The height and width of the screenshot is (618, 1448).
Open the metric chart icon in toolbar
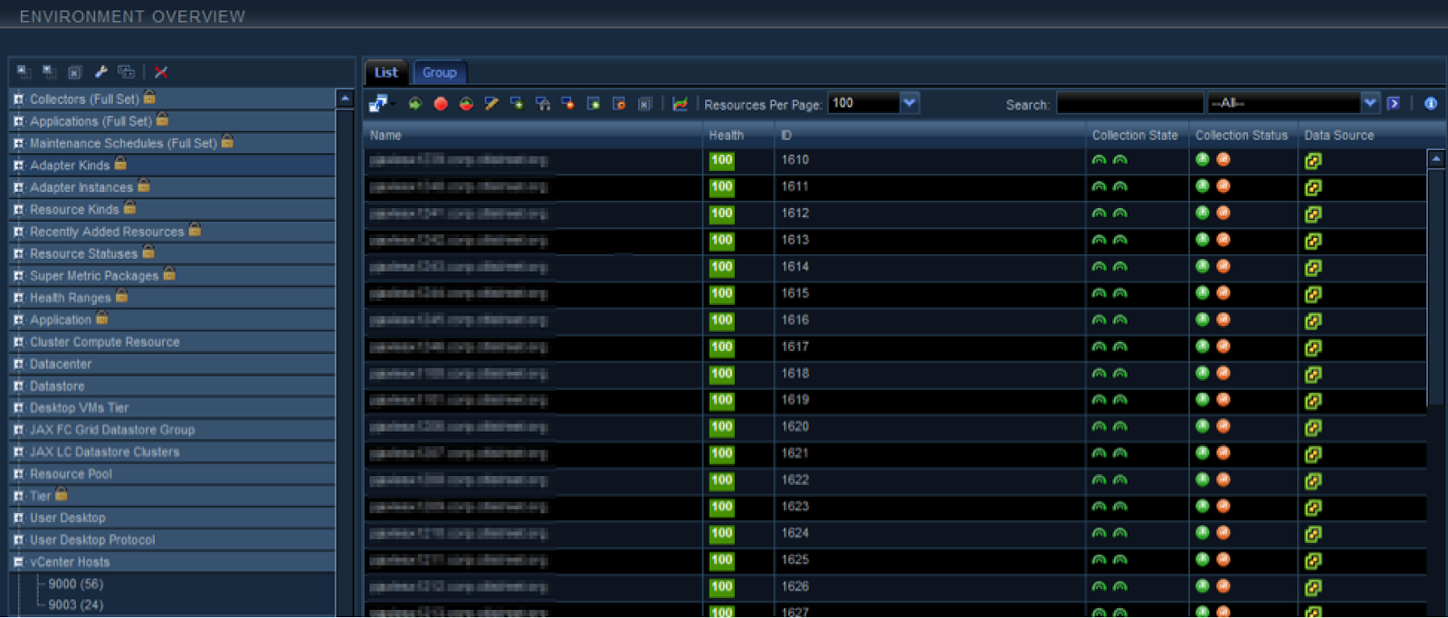pyautogui.click(x=680, y=104)
